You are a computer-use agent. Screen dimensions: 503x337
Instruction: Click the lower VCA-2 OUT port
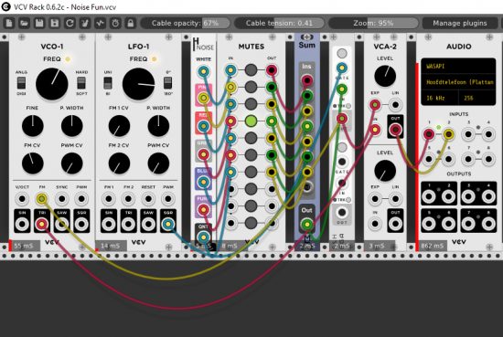click(395, 224)
